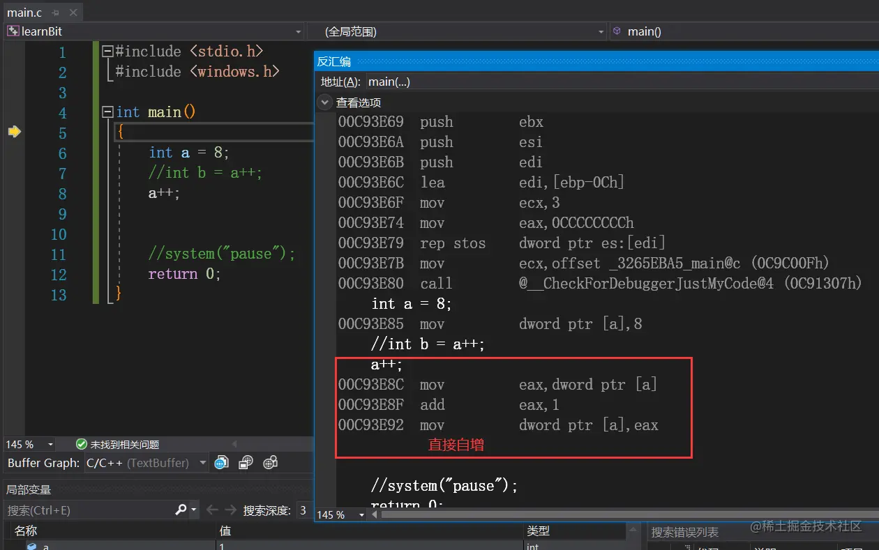The image size is (879, 550).
Task: Click disassembly line 00C93E69 push ebx
Action: 441,122
